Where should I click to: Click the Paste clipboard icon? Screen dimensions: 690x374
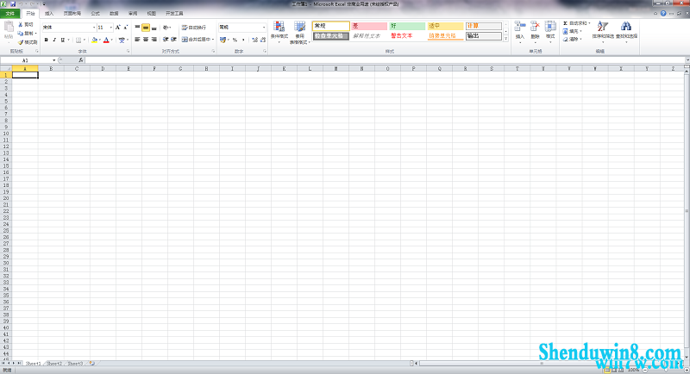pos(9,28)
